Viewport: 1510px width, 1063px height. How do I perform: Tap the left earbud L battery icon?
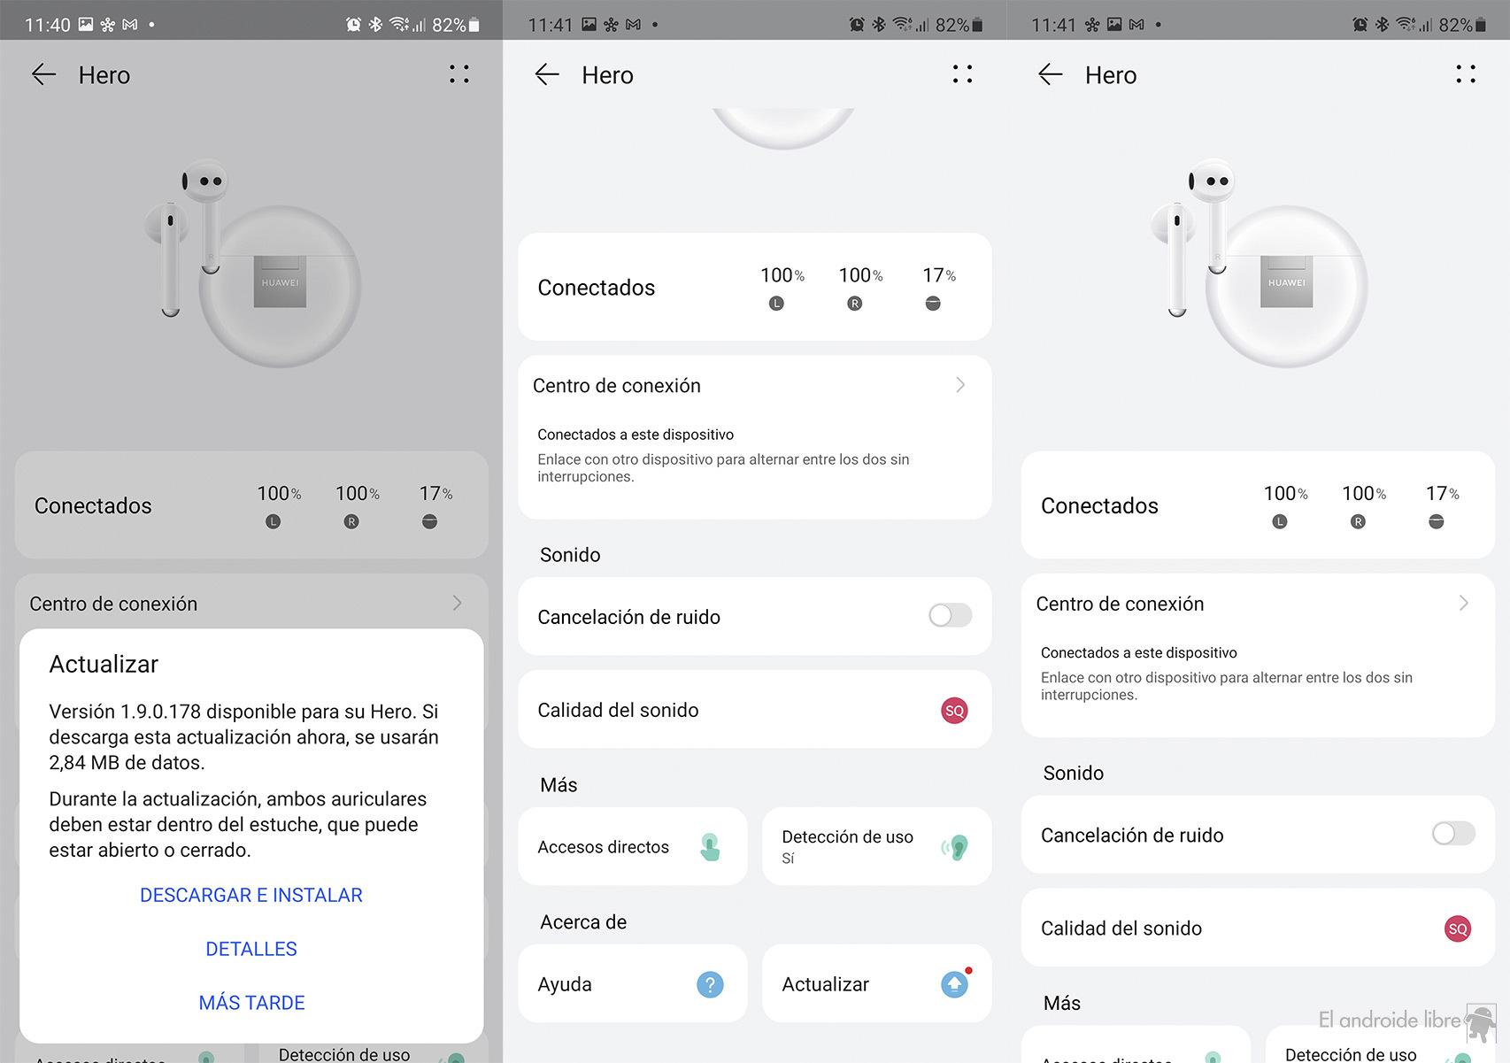click(777, 302)
